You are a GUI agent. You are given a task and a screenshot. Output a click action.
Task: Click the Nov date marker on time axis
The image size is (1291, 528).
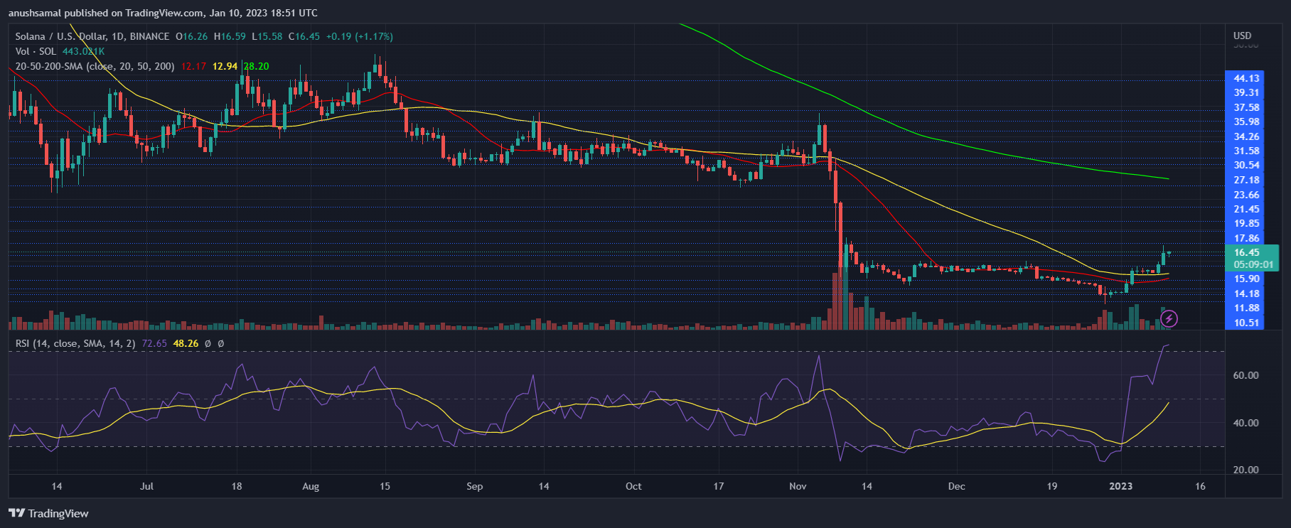coord(798,486)
